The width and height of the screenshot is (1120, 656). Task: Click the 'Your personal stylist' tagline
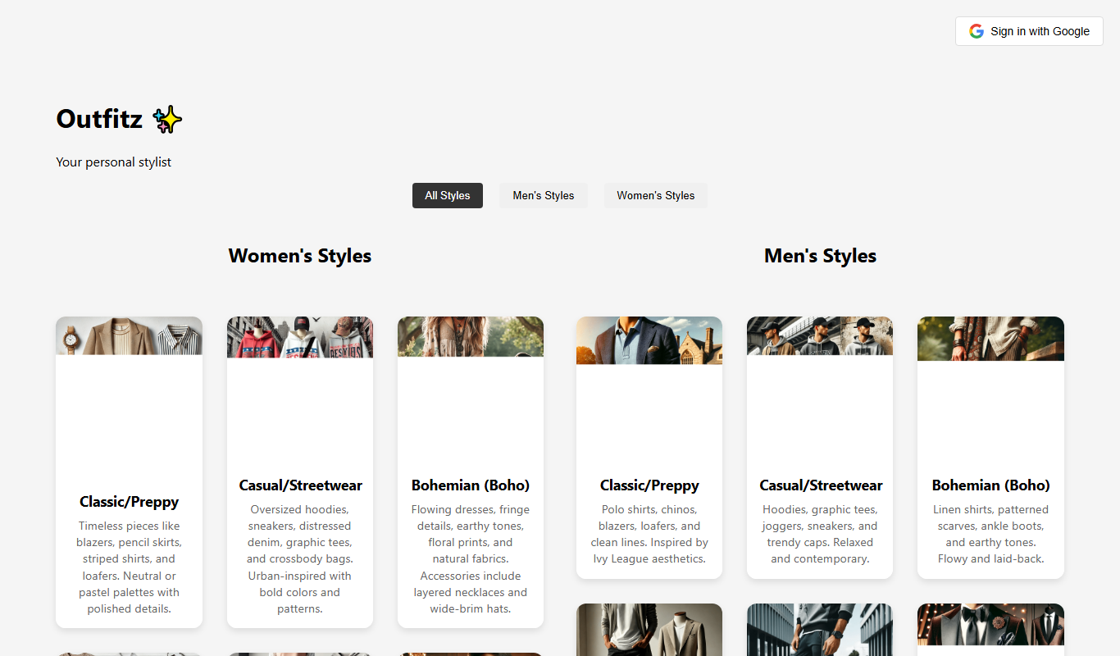[x=114, y=162]
